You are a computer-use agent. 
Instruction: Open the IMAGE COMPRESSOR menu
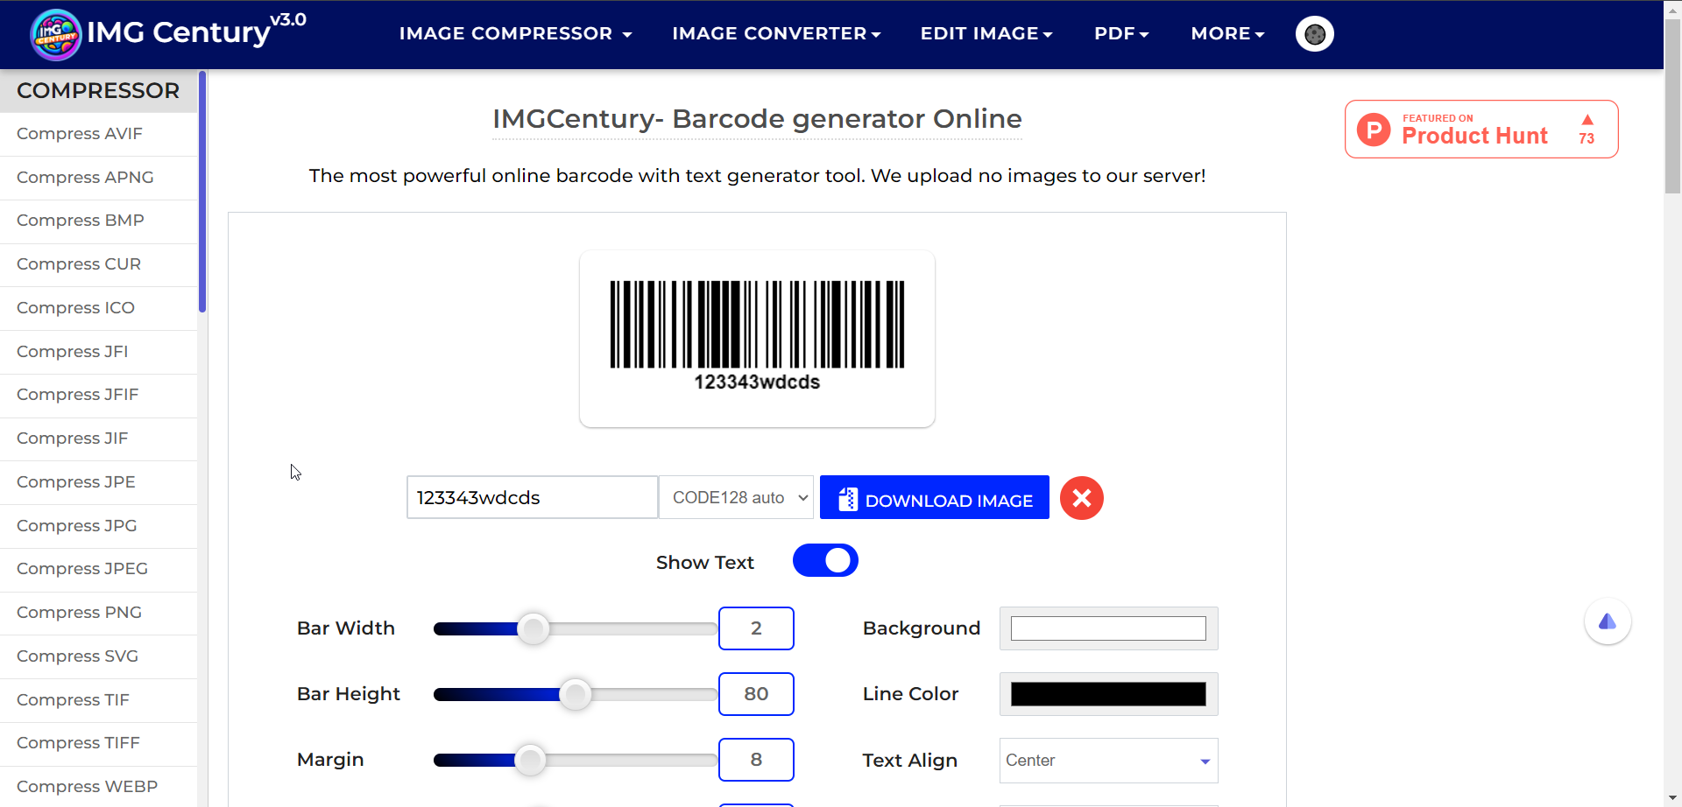tap(515, 33)
